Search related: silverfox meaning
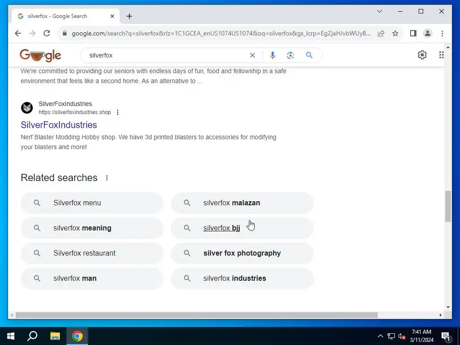The image size is (460, 345). pos(92,228)
